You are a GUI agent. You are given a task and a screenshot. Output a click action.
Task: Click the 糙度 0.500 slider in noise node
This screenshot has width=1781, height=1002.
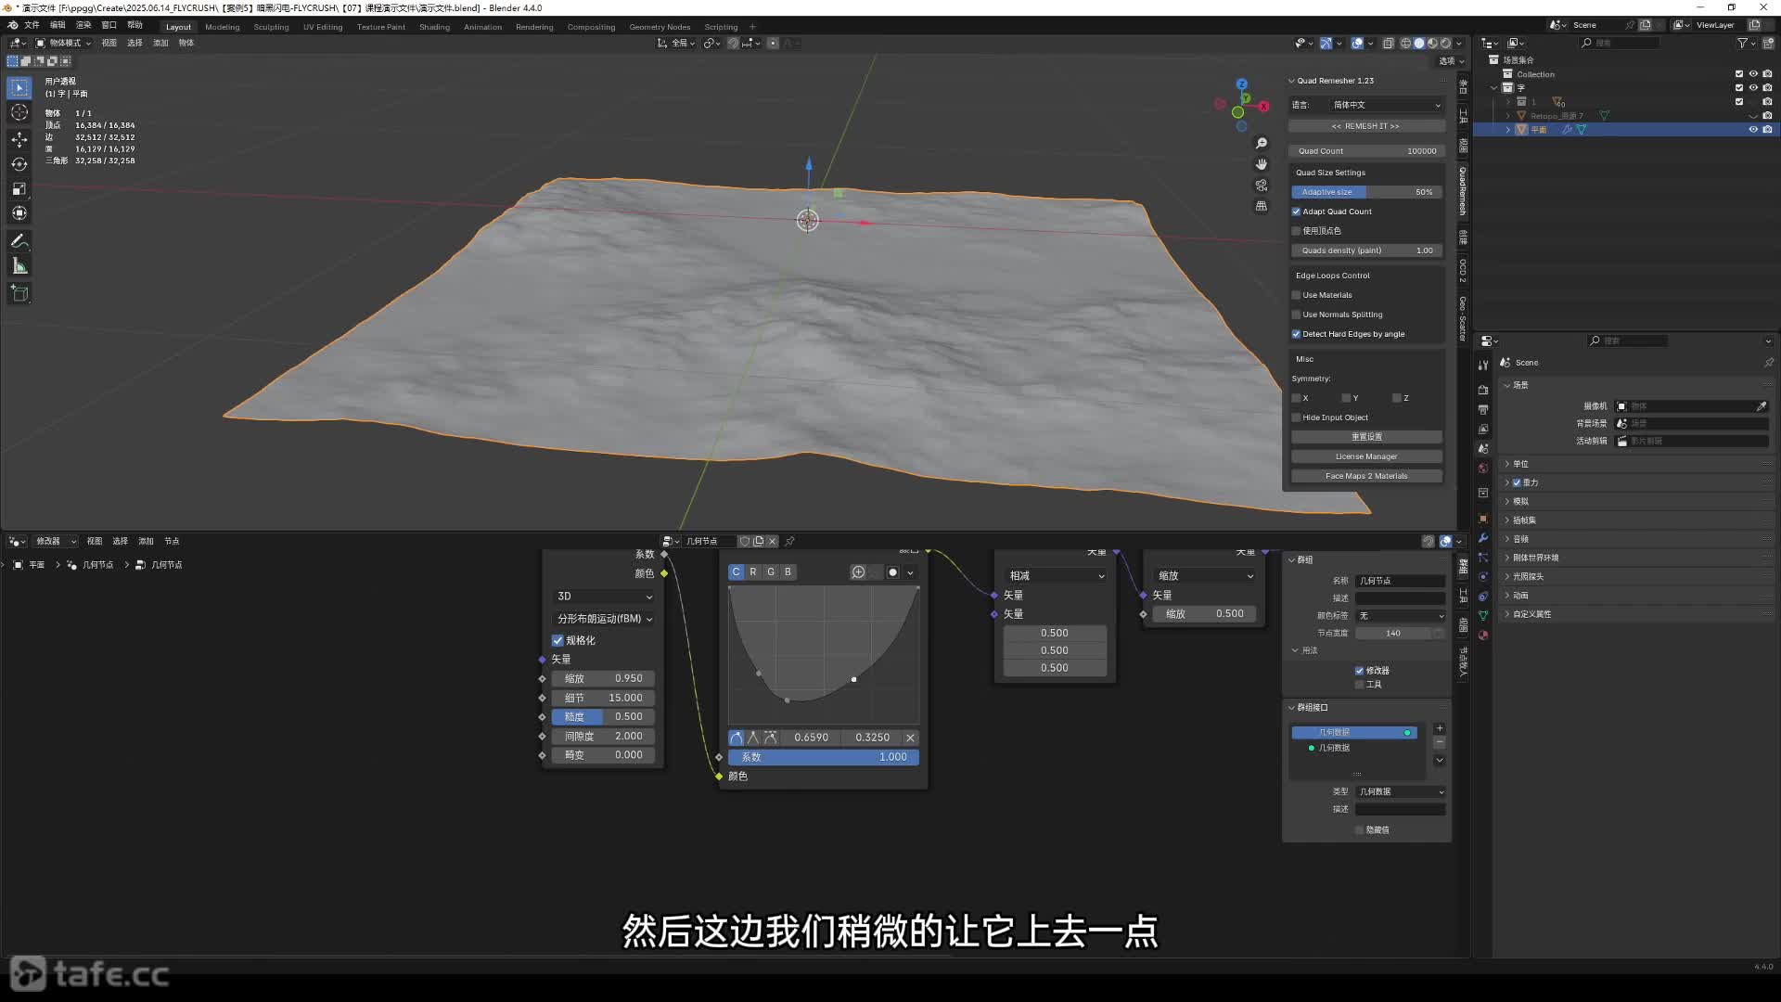603,717
